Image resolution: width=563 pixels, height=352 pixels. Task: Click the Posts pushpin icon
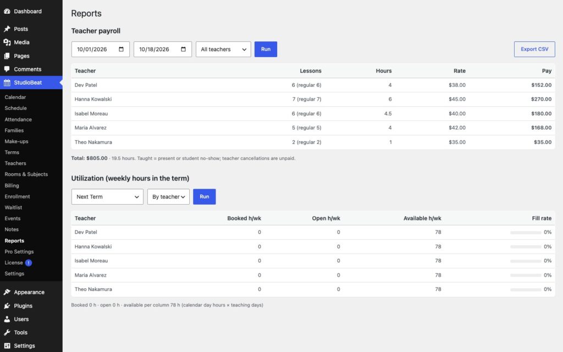7,29
